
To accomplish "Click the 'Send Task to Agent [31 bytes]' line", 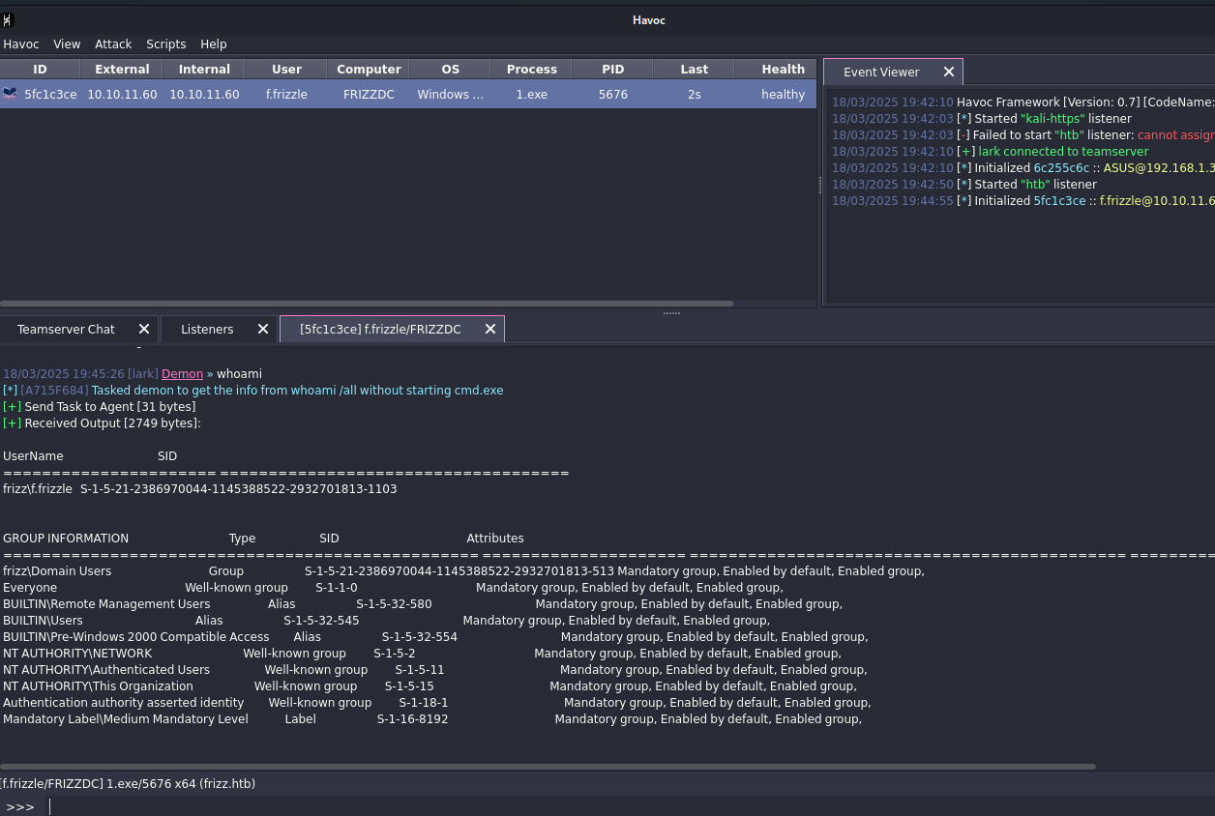I will [99, 406].
